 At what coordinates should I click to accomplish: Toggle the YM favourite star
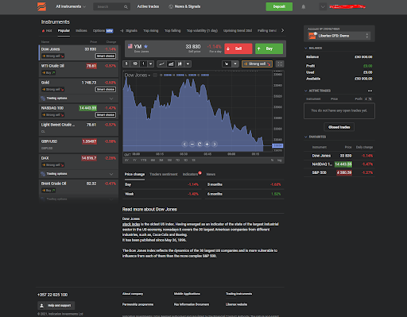[145, 47]
